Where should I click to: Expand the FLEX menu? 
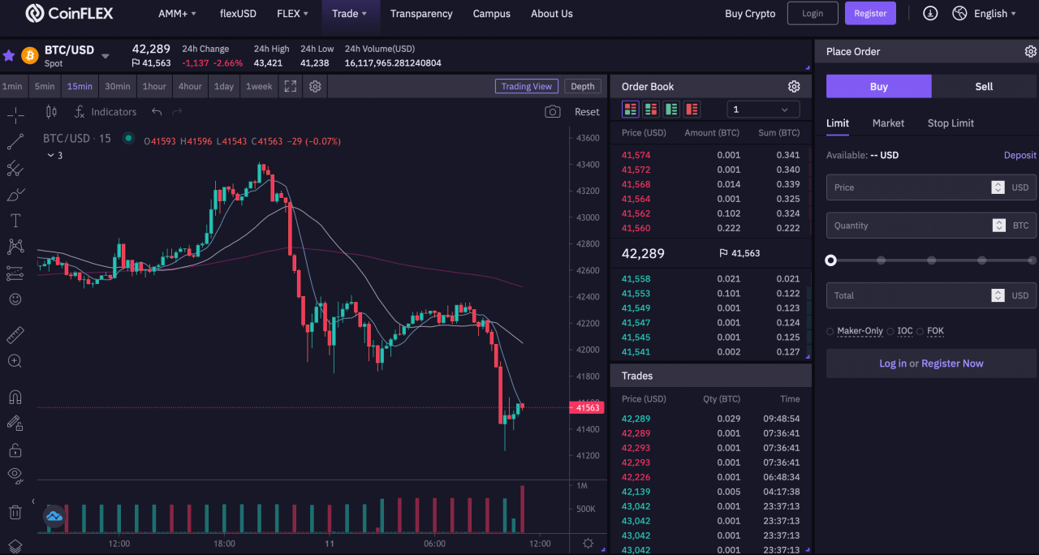click(x=292, y=14)
